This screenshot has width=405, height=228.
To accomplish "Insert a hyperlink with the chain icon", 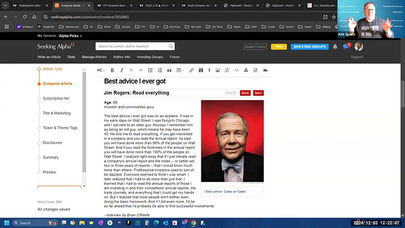I will tap(191, 70).
